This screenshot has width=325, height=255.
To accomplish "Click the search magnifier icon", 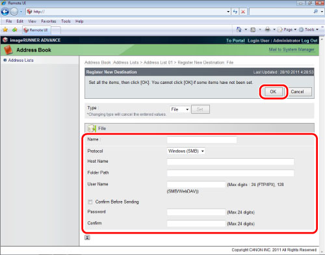I will (316, 12).
